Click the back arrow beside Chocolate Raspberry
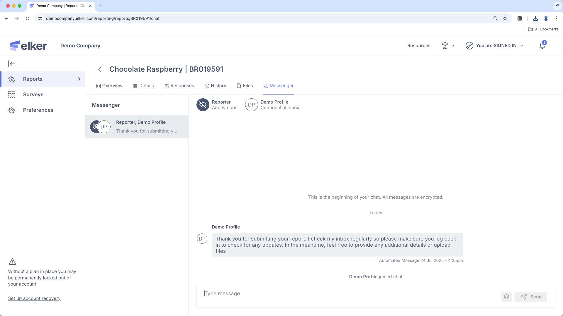 pos(100,69)
